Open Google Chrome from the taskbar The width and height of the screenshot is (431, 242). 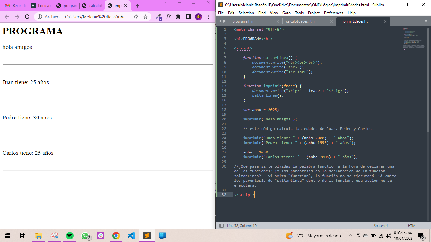pos(116,236)
